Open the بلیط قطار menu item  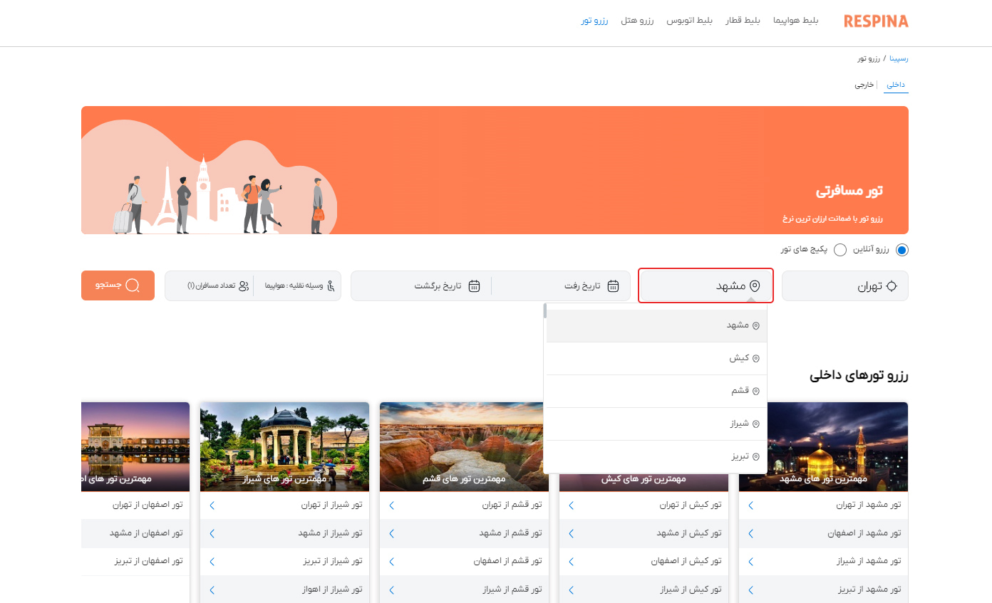743,21
